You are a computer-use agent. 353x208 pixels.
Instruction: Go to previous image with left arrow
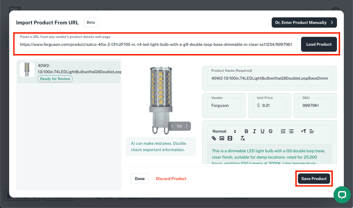[x=172, y=126]
